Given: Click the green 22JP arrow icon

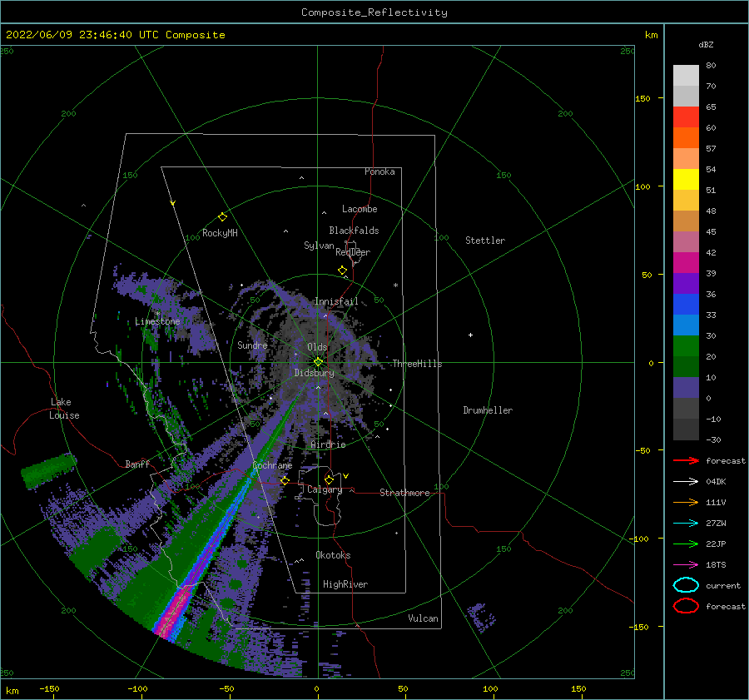Looking at the screenshot, I should (x=686, y=544).
